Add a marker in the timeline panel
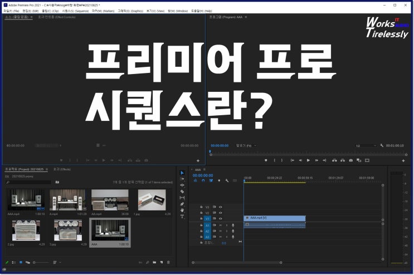This screenshot has height=275, width=414. 219,180
